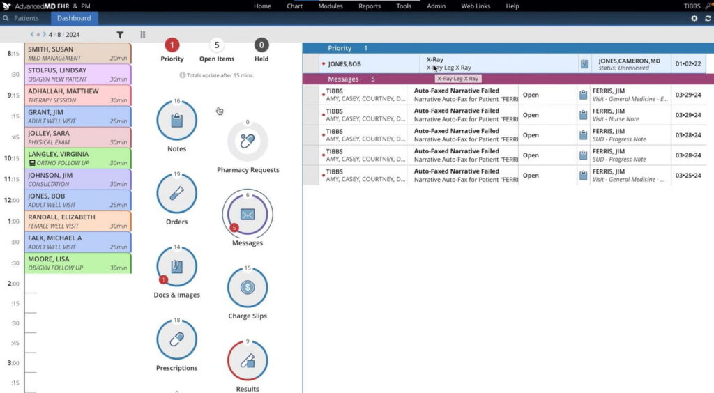Open note icon in JONES,BOB priority row

coord(585,64)
